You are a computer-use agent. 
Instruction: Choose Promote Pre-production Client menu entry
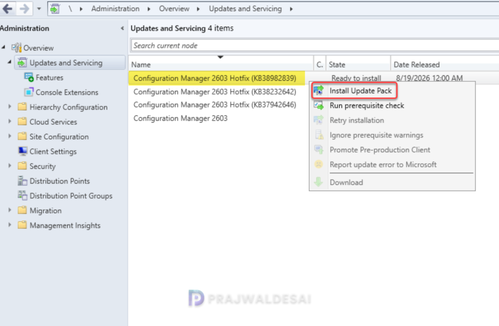[380, 150]
